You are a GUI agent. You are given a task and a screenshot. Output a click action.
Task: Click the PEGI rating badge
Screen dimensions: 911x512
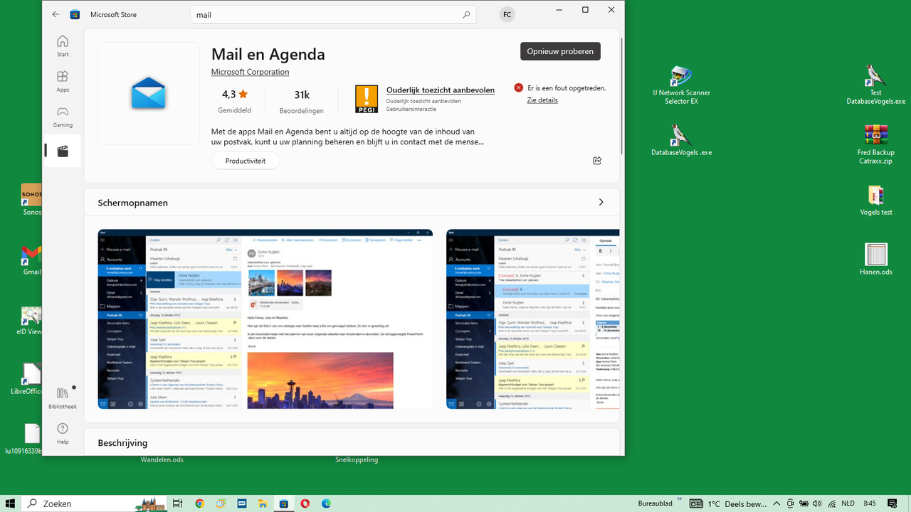point(367,100)
